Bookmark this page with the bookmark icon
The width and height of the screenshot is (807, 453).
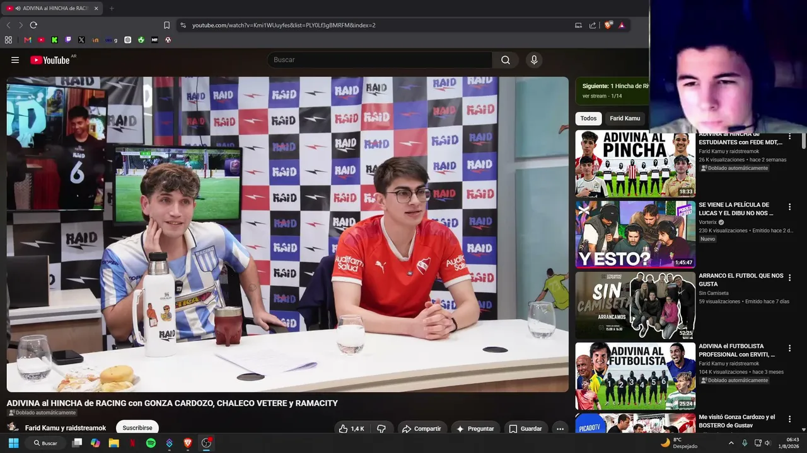point(166,25)
